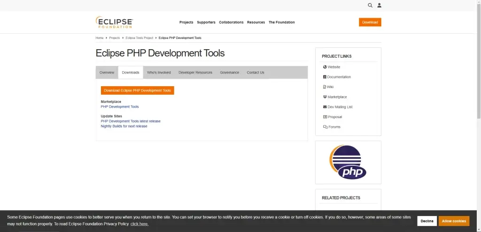The height and width of the screenshot is (232, 481).
Task: Open the Documentation project link
Action: [339, 77]
